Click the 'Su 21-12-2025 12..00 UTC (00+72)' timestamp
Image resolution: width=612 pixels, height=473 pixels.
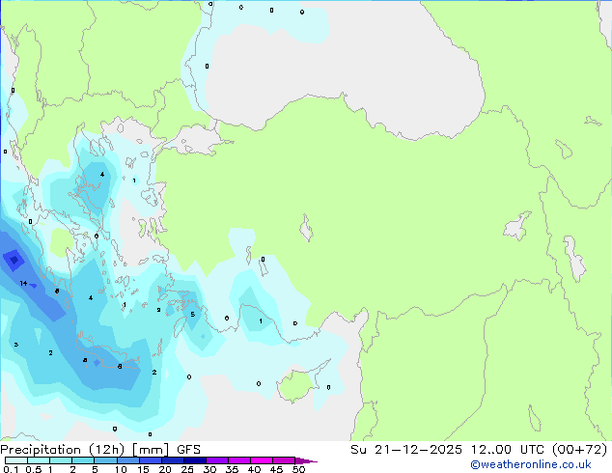point(479,450)
